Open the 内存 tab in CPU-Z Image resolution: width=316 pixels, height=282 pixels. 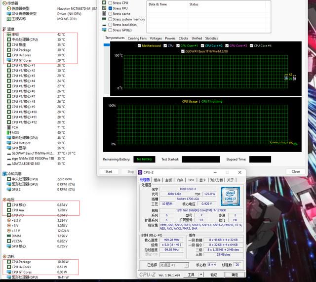pyautogui.click(x=180, y=180)
